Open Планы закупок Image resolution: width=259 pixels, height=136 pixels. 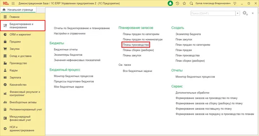click(132, 55)
